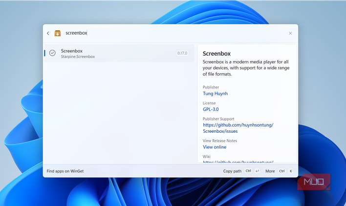Click the View Release Notes label

click(220, 141)
